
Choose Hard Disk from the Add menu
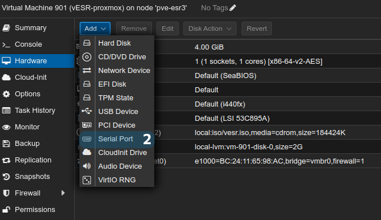pos(117,43)
